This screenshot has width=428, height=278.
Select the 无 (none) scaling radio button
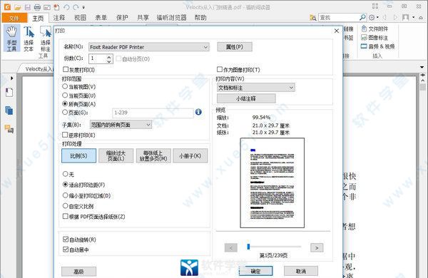tap(65, 174)
